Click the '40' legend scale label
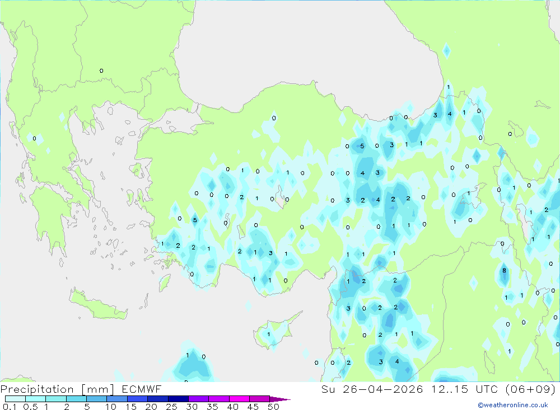560x410 pixels. (x=232, y=407)
